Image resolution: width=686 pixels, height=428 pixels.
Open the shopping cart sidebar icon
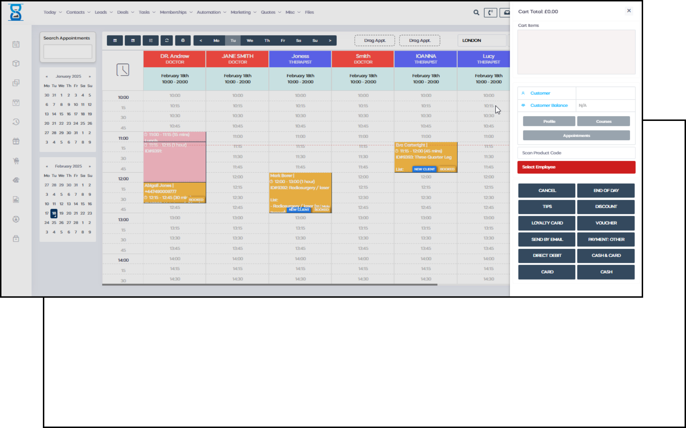16,161
